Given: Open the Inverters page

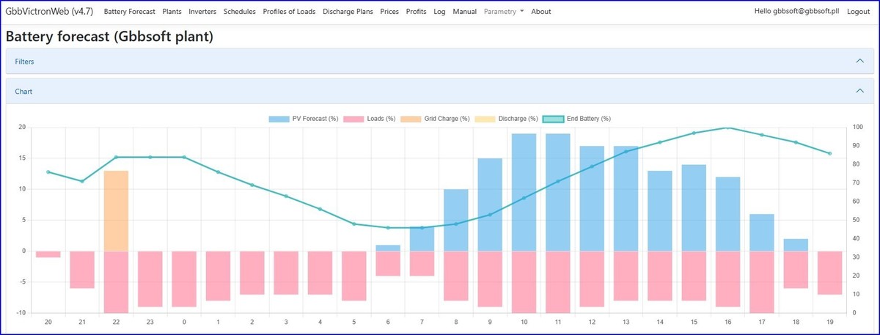Looking at the screenshot, I should point(202,12).
